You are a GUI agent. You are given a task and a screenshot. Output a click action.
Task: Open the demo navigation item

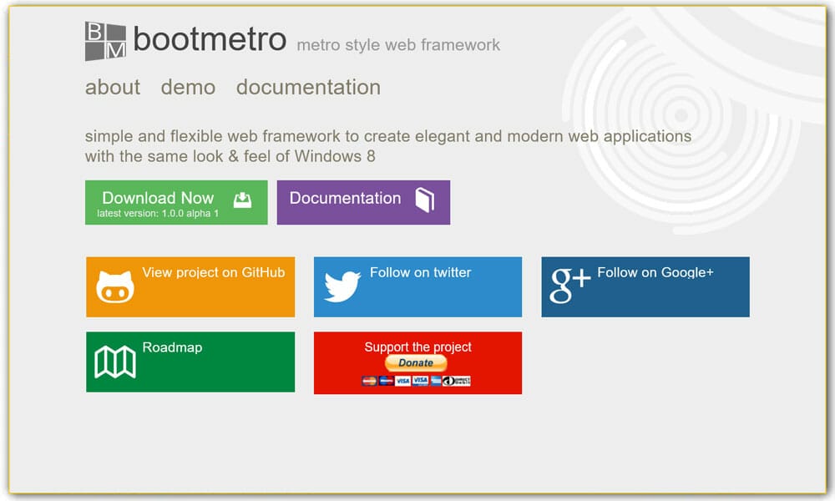pos(188,87)
